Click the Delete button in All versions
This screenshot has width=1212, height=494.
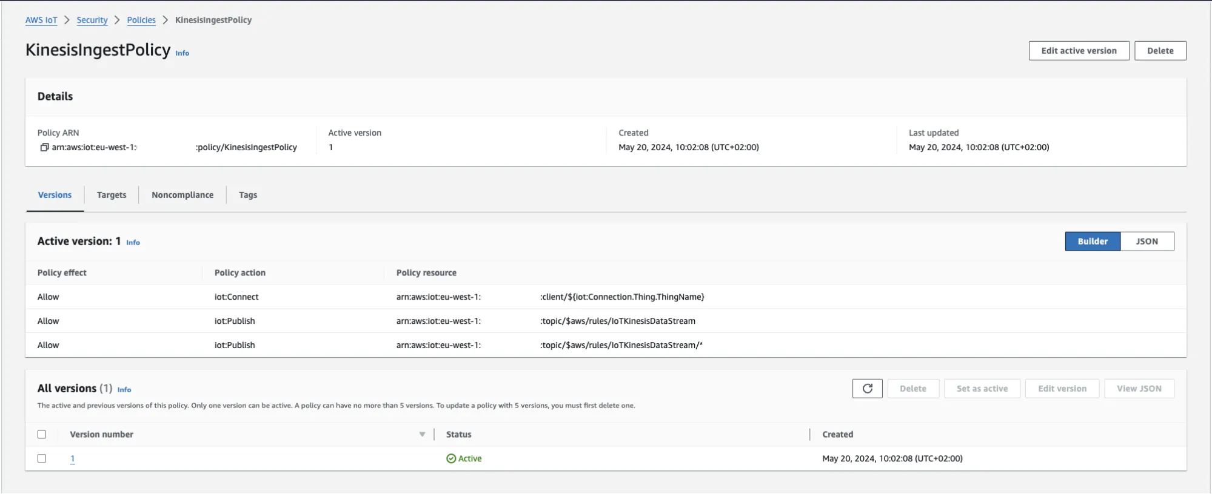tap(912, 389)
